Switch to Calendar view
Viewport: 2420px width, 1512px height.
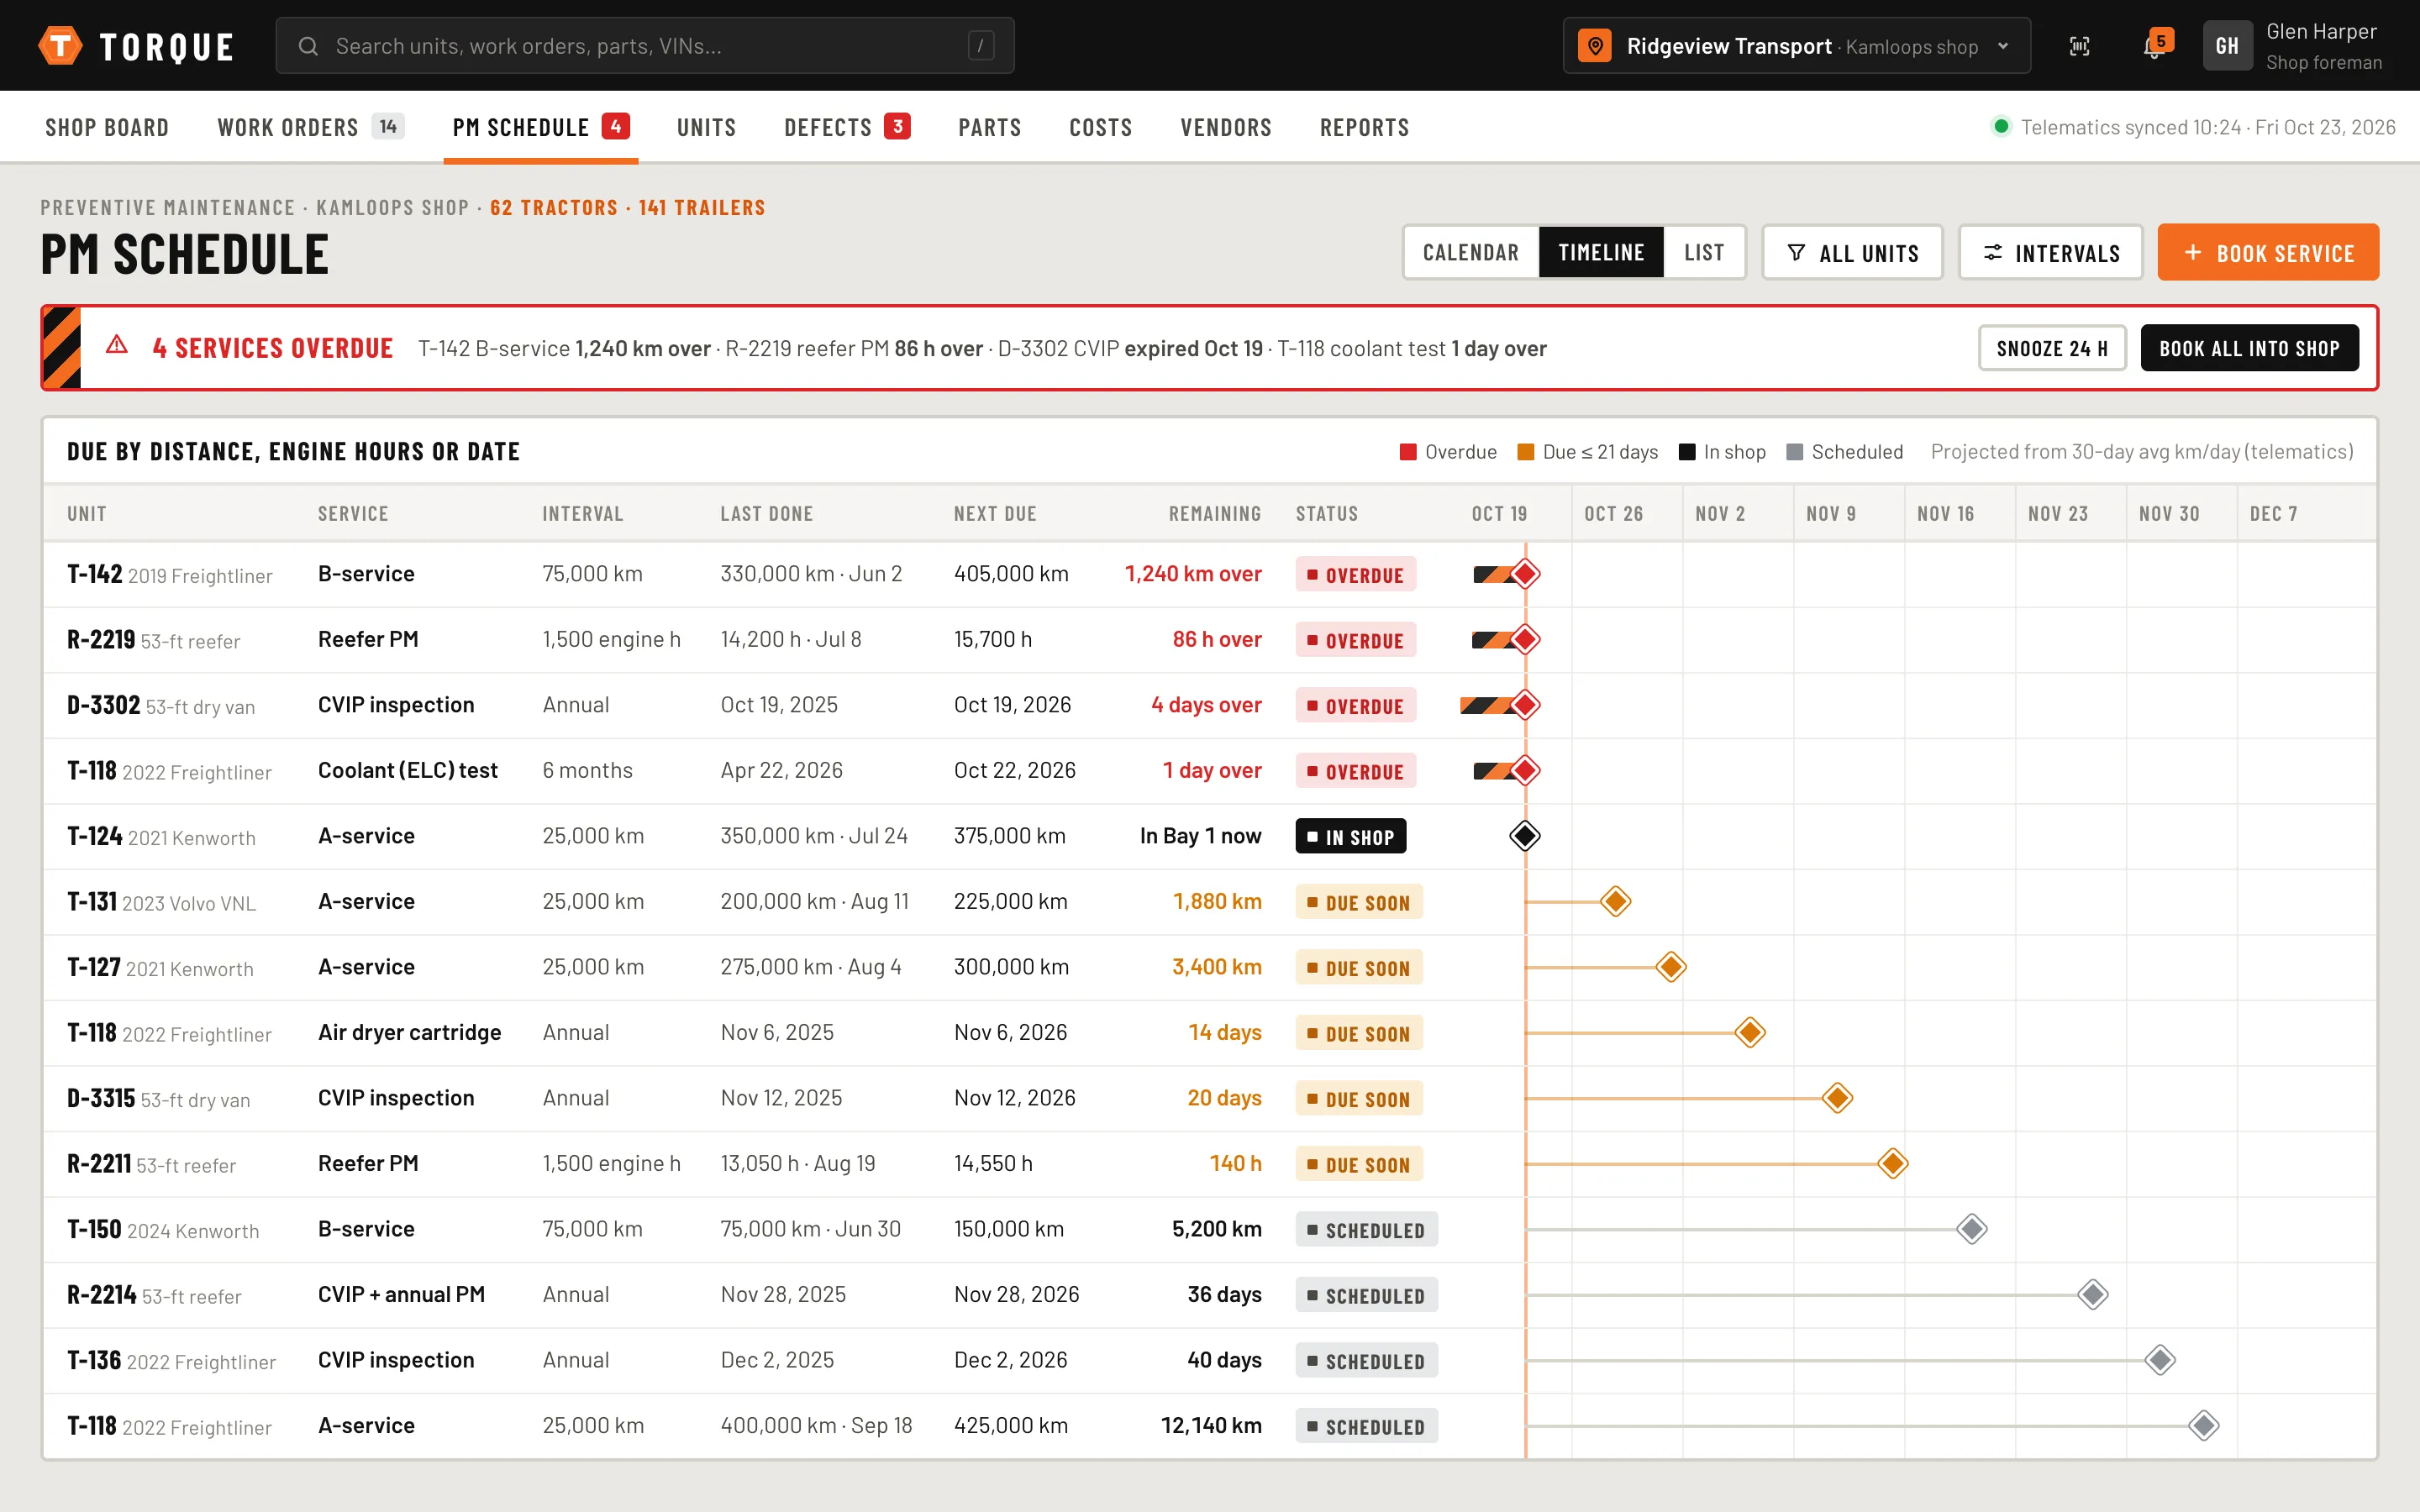click(x=1471, y=252)
